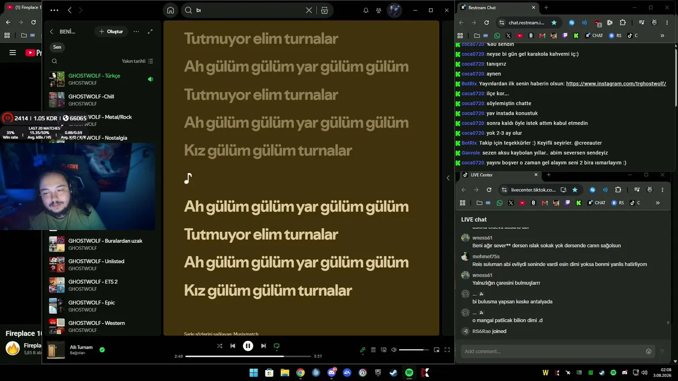
Task: Open the Spotify three-dot app menu
Action: tap(54, 10)
